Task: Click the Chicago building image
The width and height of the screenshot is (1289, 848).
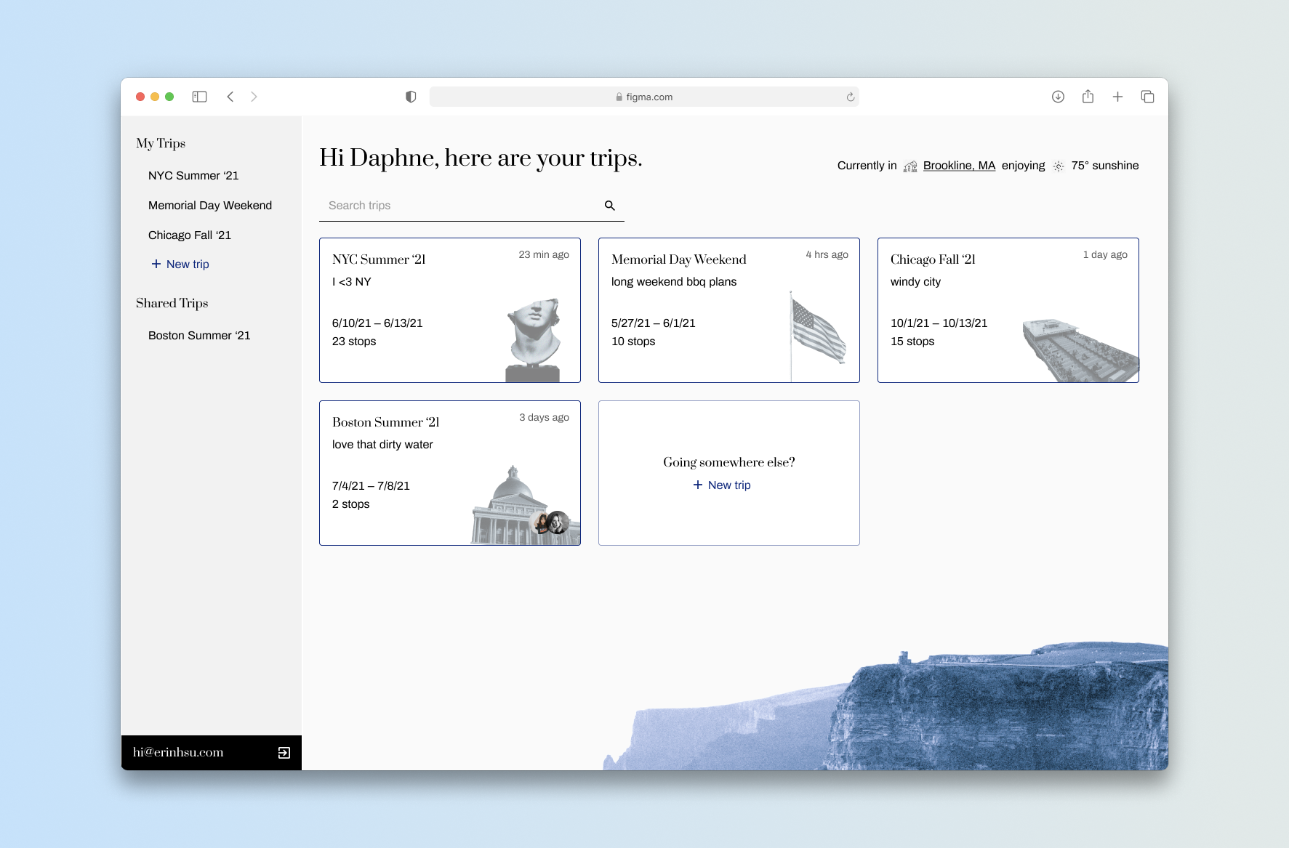Action: click(1080, 350)
